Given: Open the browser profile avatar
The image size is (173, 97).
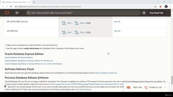Looking at the screenshot, I should 166,6.
